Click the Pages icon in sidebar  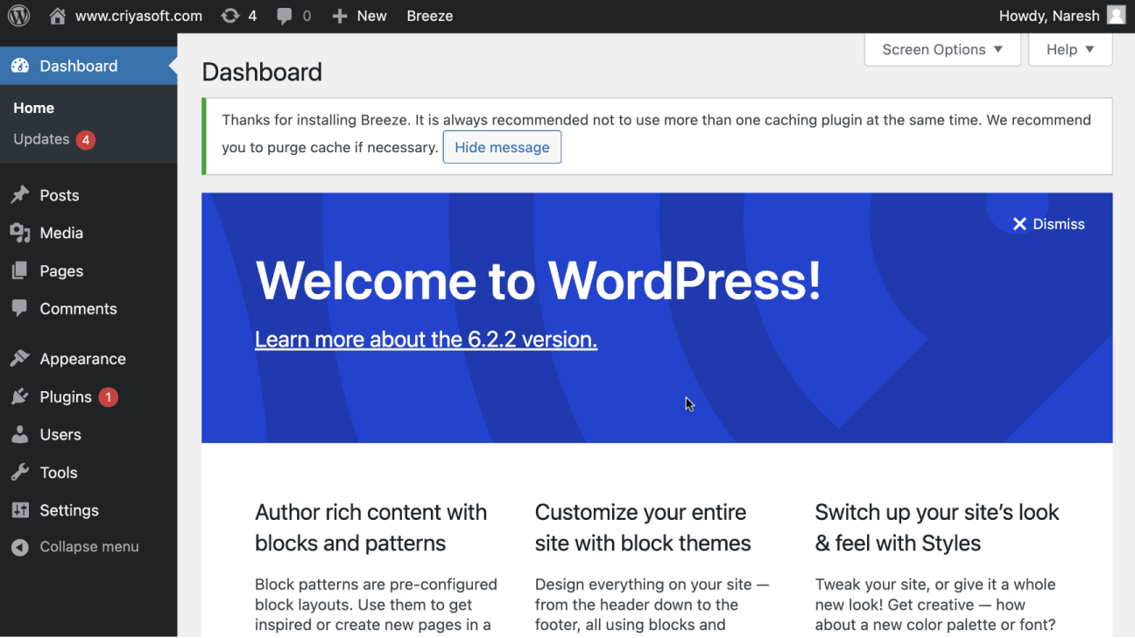[19, 270]
